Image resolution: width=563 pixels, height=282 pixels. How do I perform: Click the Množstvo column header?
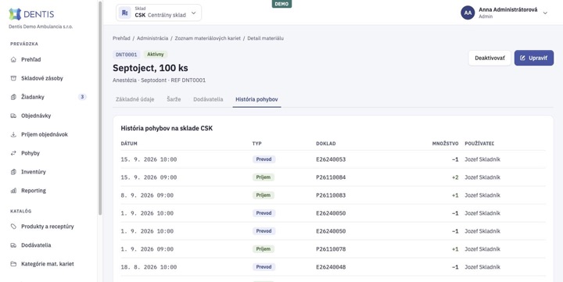pyautogui.click(x=445, y=144)
